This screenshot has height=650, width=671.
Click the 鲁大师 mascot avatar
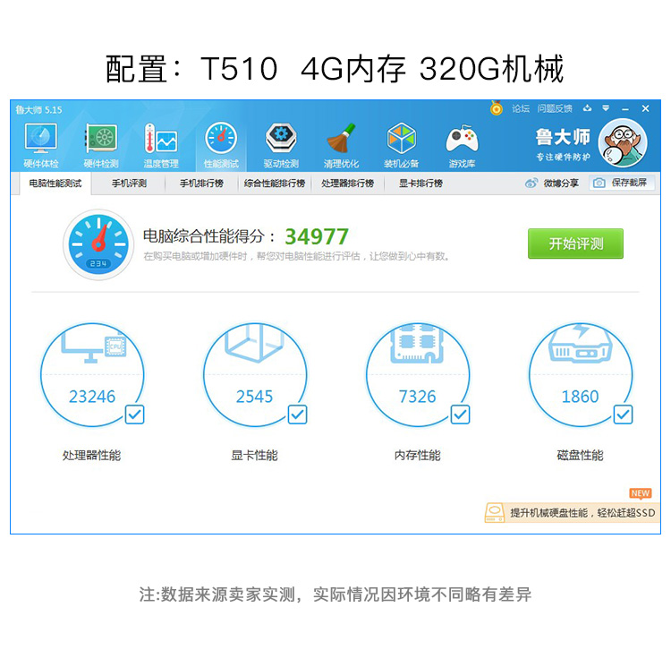click(x=623, y=143)
